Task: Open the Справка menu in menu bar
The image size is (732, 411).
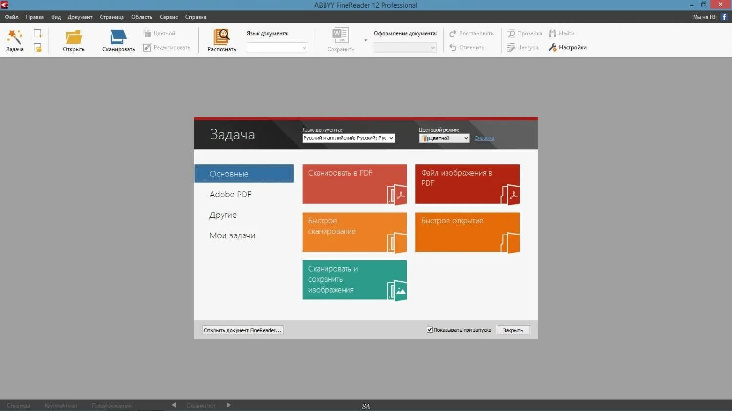Action: coord(196,17)
